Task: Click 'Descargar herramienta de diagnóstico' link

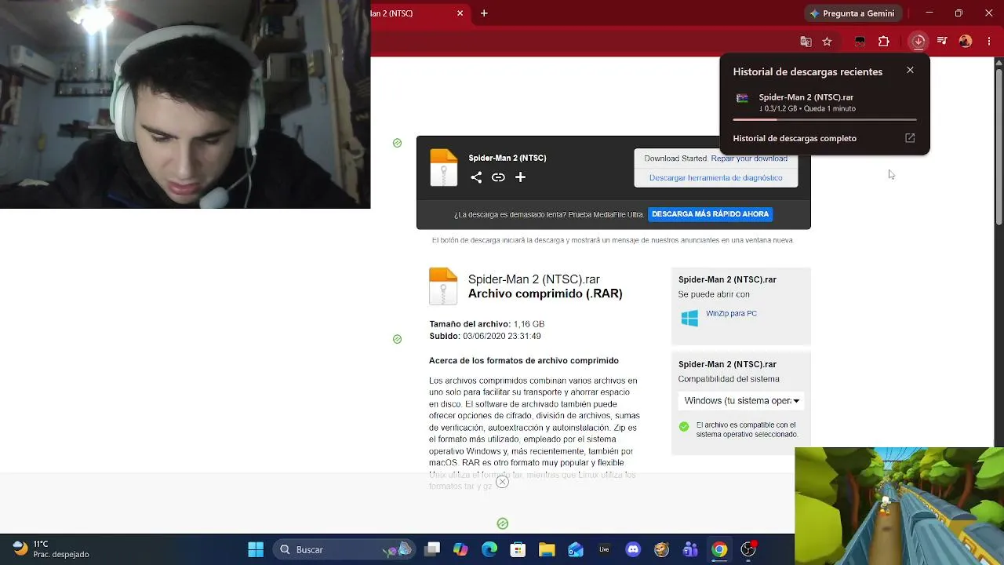Action: click(x=715, y=178)
